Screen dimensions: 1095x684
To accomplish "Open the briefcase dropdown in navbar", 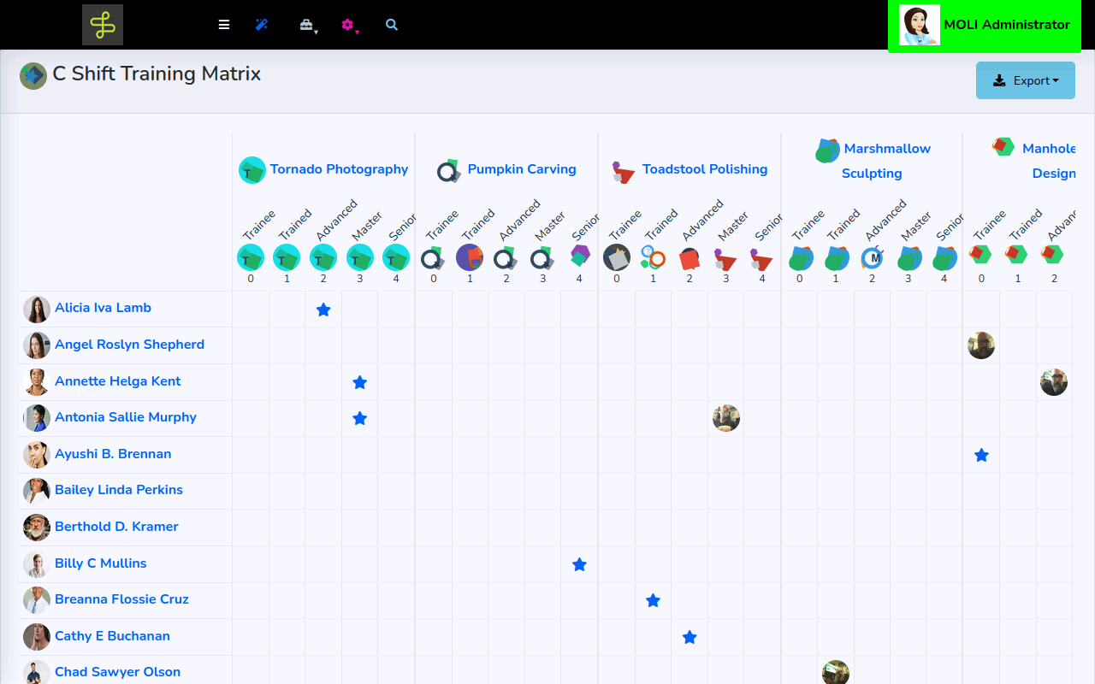I will [307, 26].
